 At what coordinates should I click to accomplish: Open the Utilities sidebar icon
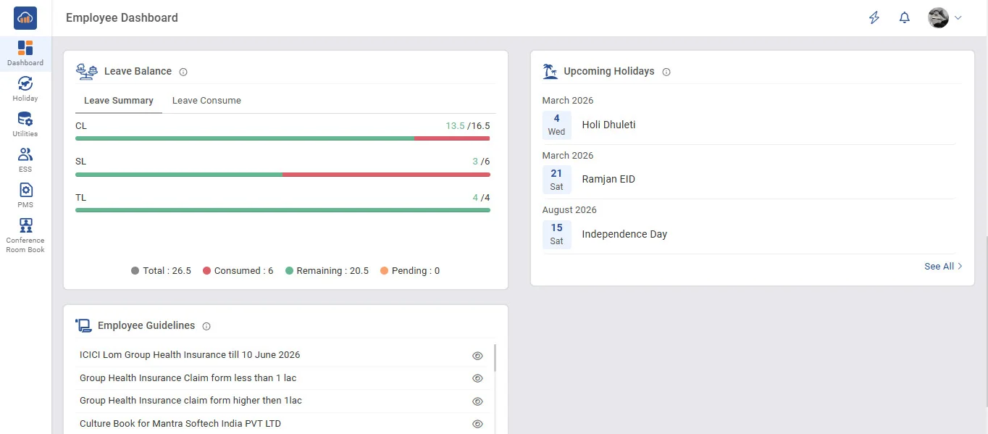[25, 120]
